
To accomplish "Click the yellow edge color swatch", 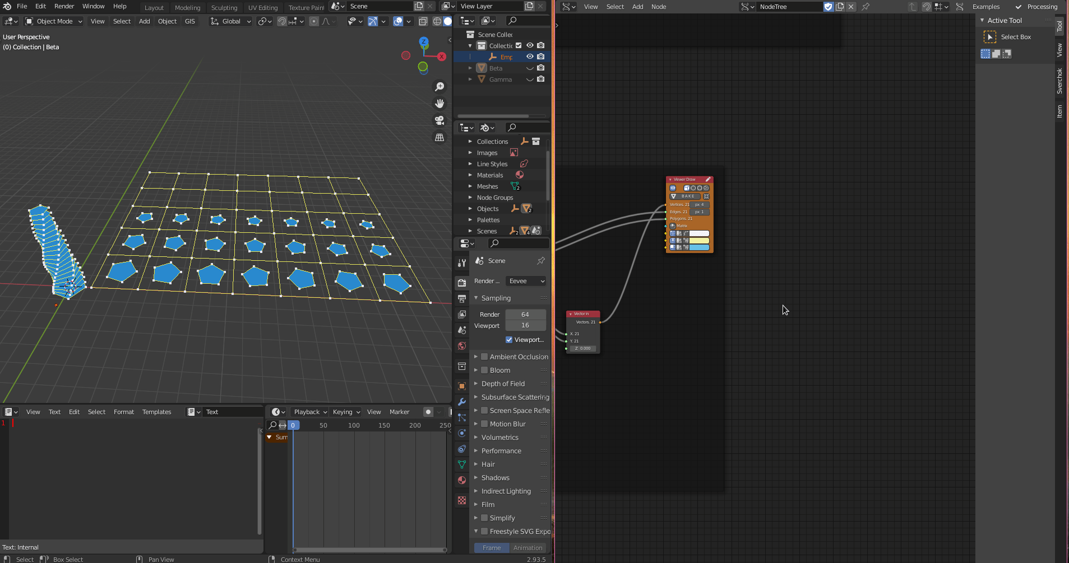I will (x=699, y=241).
